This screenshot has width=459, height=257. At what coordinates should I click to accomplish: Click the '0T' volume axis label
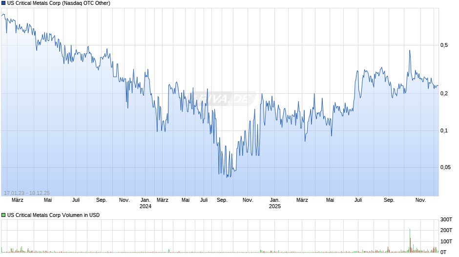point(443,252)
